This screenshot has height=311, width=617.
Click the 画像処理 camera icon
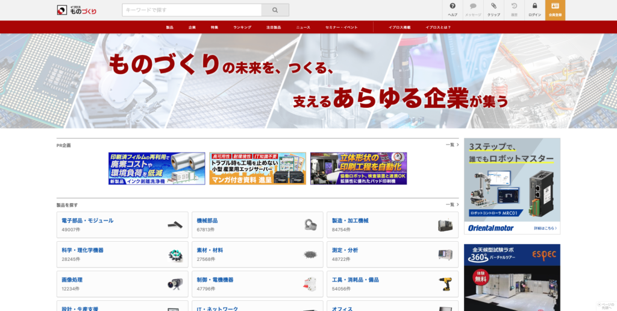[x=175, y=284]
